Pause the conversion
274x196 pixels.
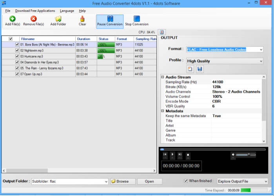pos(110,21)
